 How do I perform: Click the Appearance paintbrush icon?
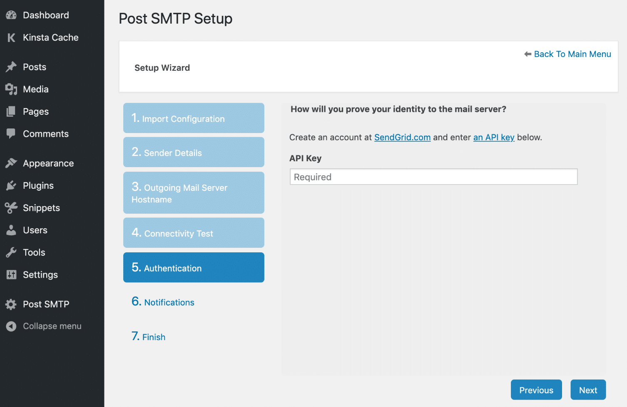coord(11,163)
